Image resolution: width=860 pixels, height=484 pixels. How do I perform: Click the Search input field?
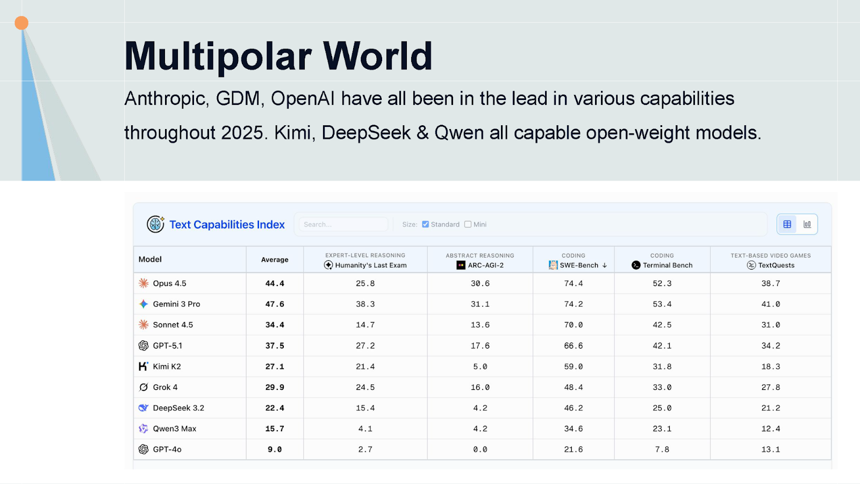click(343, 224)
